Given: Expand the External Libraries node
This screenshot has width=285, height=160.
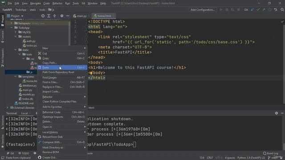Looking at the screenshot, I should (x=8, y=108).
